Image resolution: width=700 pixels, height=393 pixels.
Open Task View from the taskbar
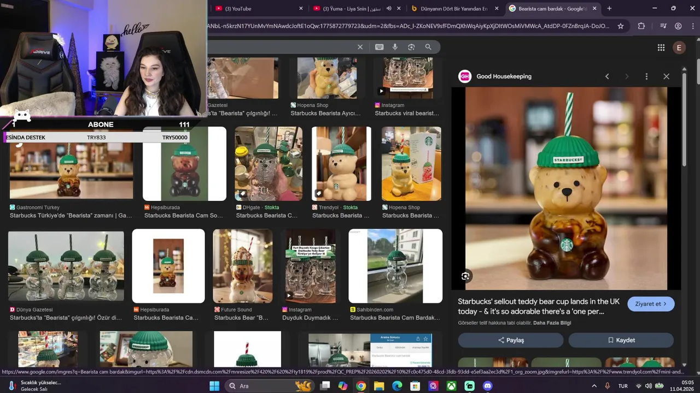(325, 386)
